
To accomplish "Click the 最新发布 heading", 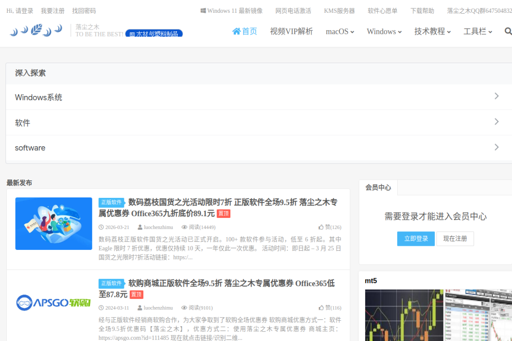I will [x=19, y=183].
